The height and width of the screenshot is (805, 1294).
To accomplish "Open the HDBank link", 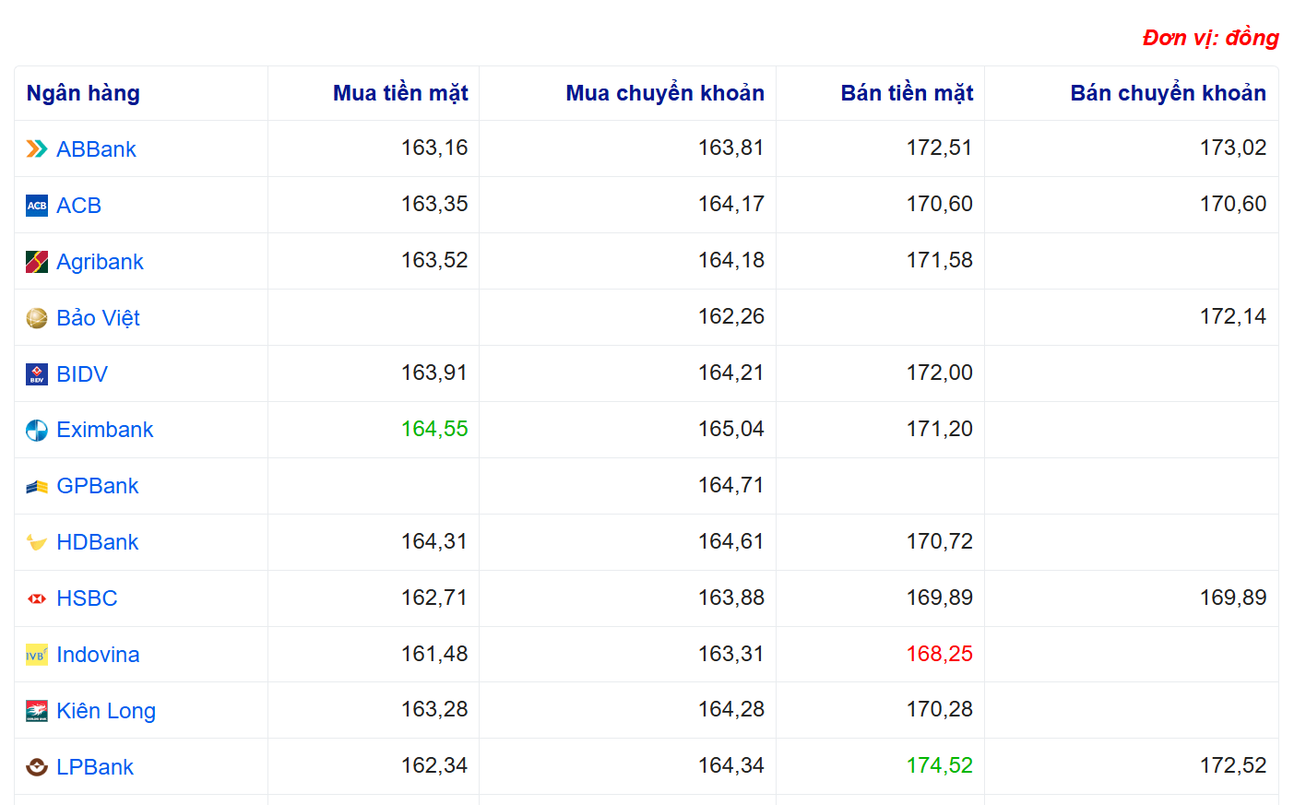I will pyautogui.click(x=97, y=542).
